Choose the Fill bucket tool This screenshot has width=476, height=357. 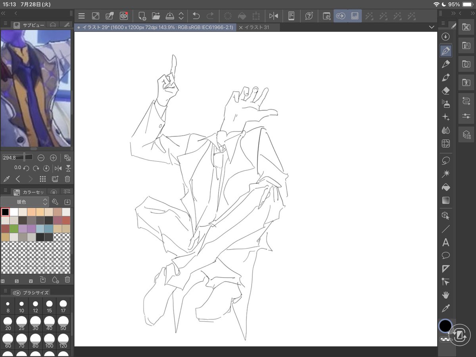446,187
